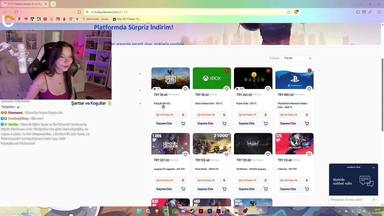Click the taskbar volume icon
This screenshot has width=384, height=216.
pos(364,211)
